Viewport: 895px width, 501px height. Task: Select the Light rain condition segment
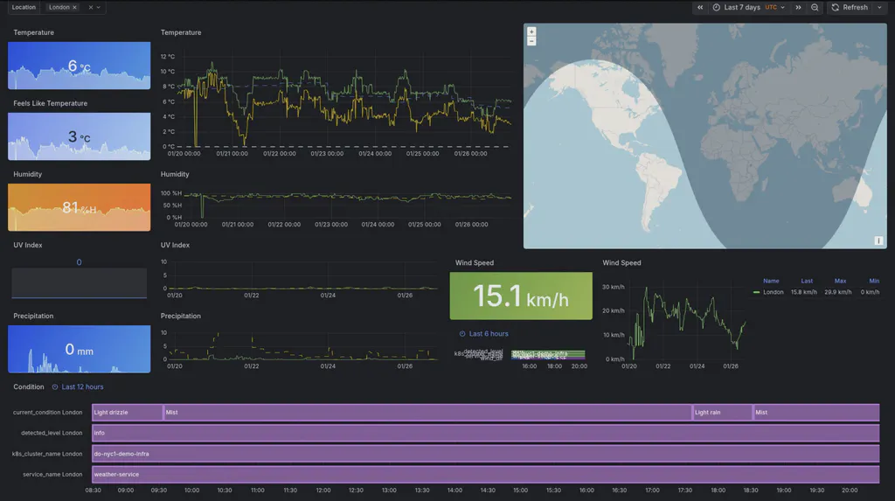[x=722, y=412]
